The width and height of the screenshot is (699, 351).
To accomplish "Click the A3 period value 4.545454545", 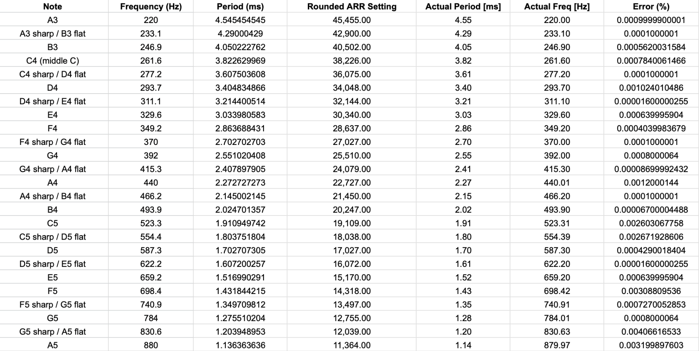I will [x=240, y=20].
